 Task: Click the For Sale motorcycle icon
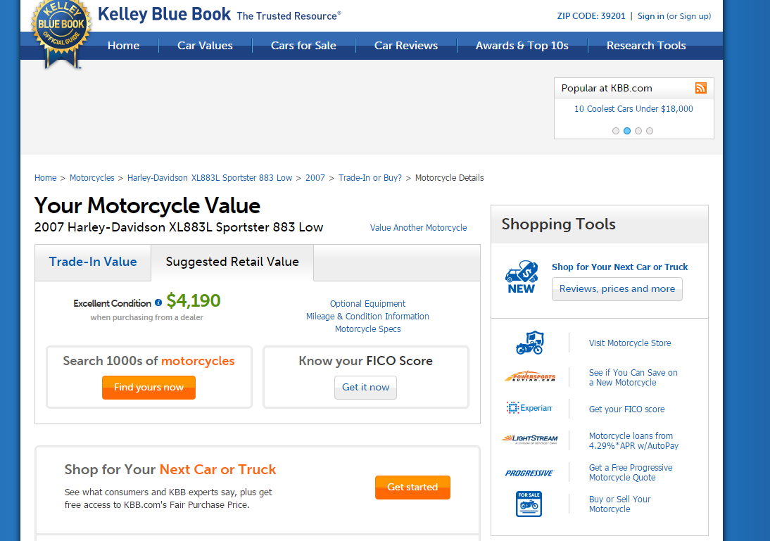click(529, 504)
